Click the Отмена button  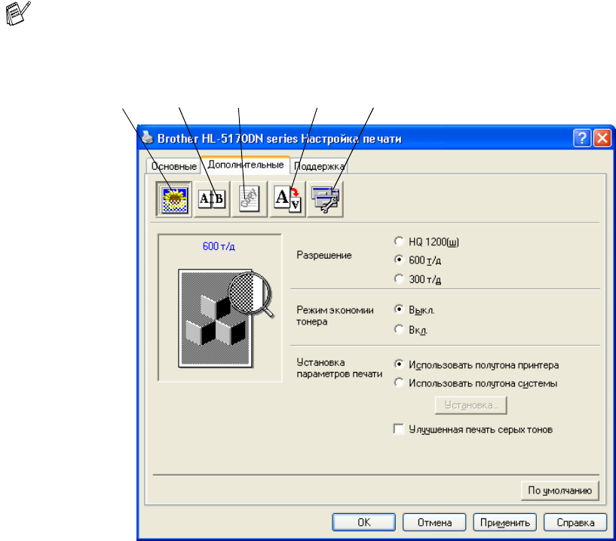434,522
